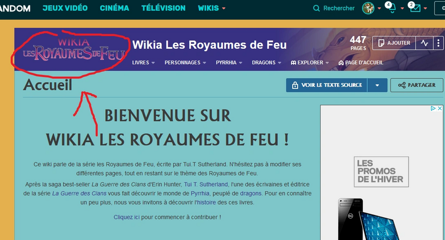445x240 pixels.
Task: Expand the Dragons navigation dropdown
Action: (x=268, y=63)
